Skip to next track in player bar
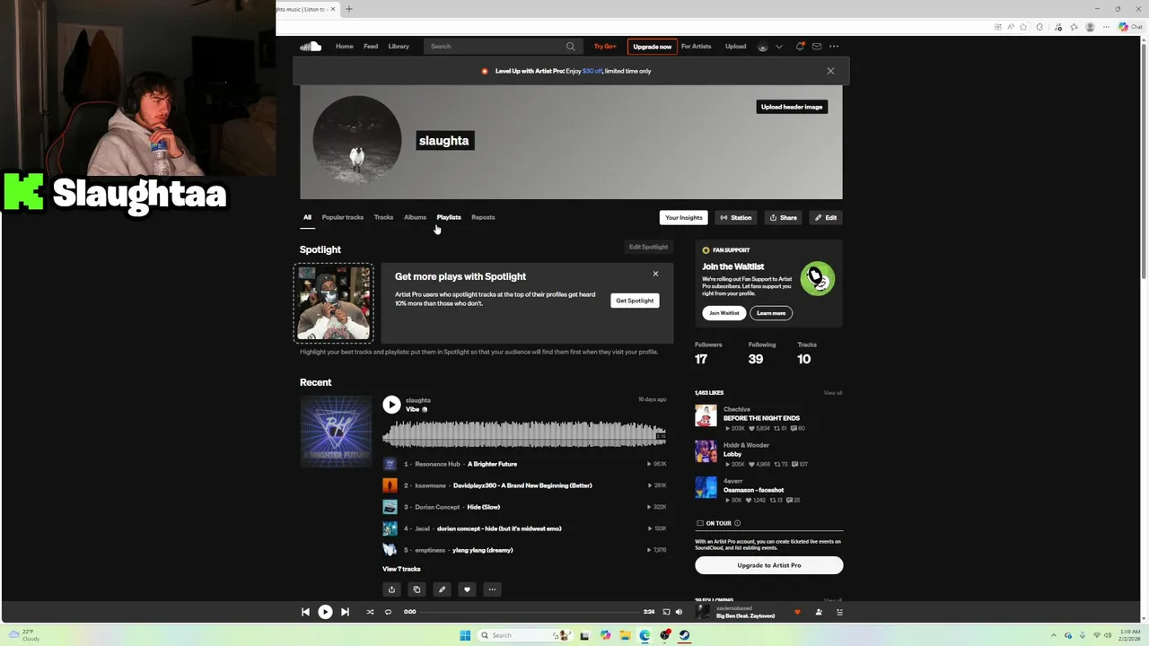 345,612
